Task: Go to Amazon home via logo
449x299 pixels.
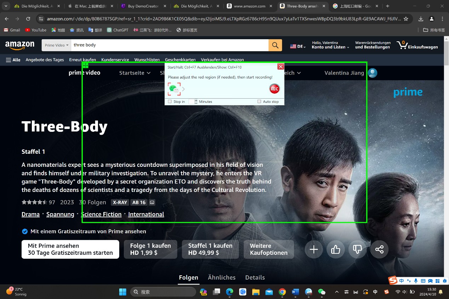Action: pos(20,45)
